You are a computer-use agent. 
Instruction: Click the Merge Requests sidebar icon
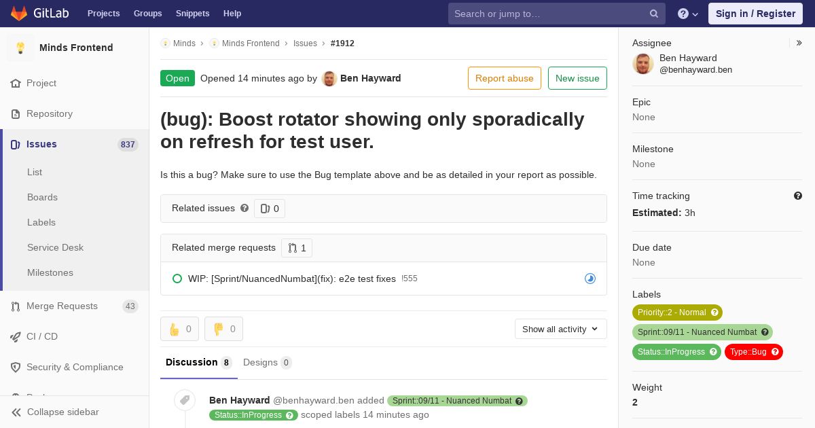tap(16, 306)
